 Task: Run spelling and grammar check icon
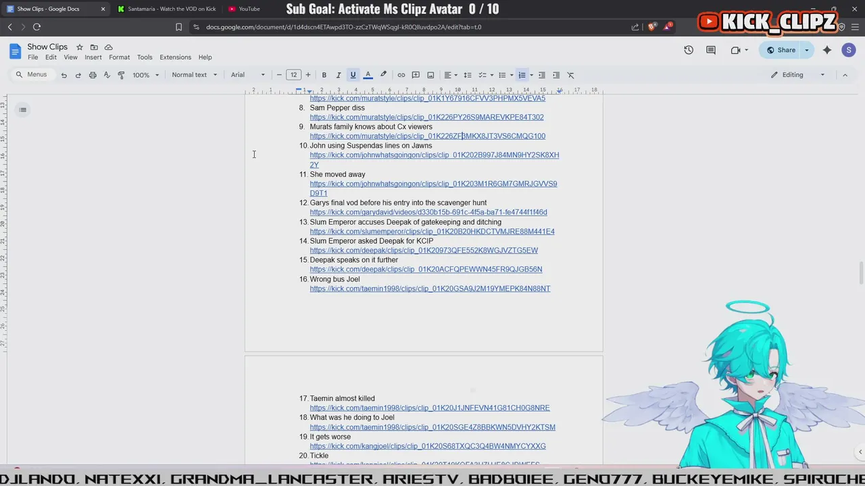[107, 75]
